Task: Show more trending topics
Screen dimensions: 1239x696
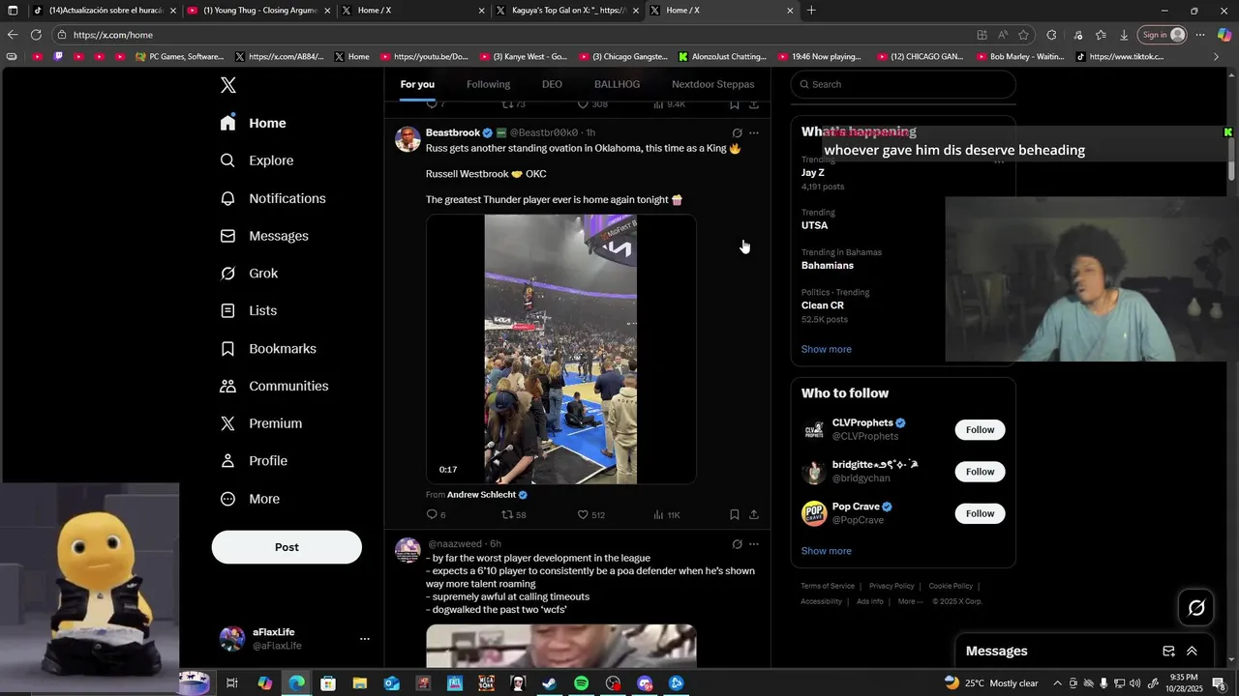Action: (x=827, y=349)
